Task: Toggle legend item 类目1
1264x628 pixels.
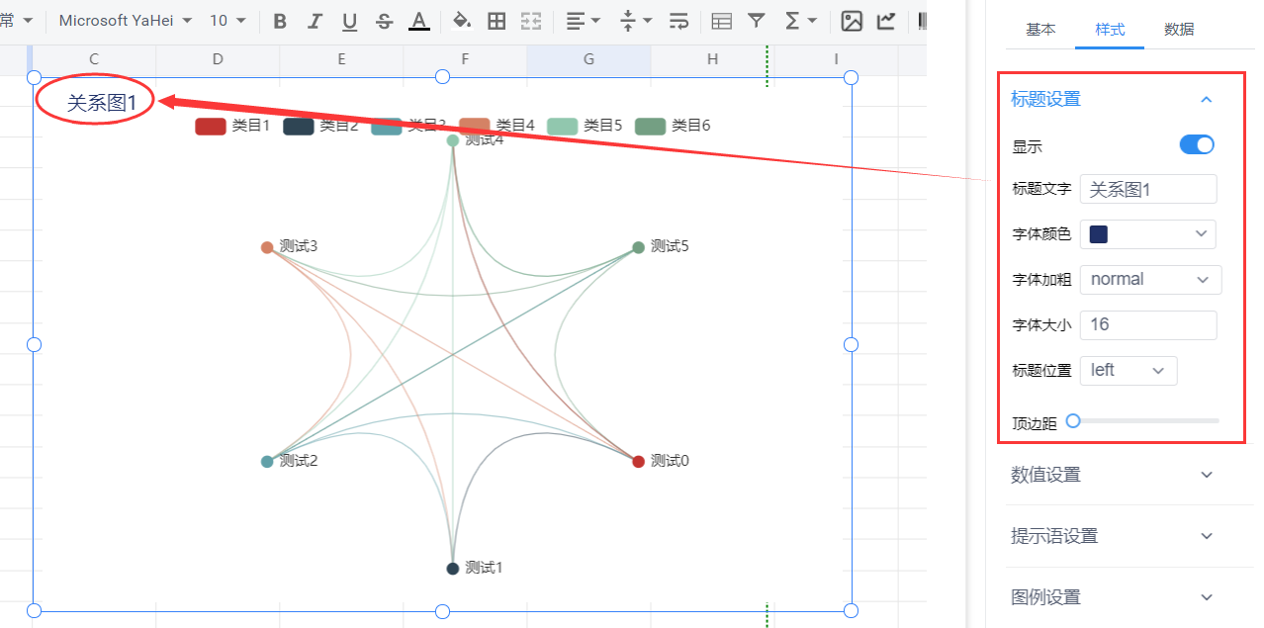Action: click(232, 126)
